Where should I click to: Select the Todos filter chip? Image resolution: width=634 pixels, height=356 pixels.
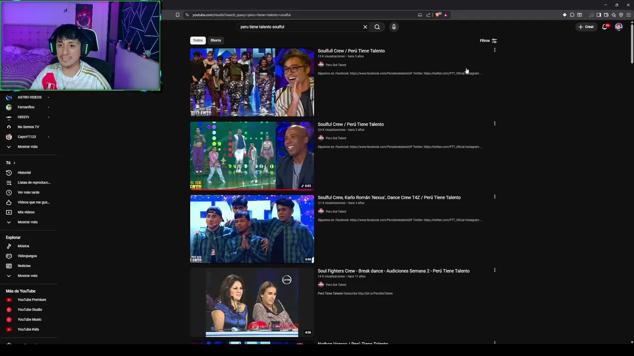pyautogui.click(x=198, y=41)
